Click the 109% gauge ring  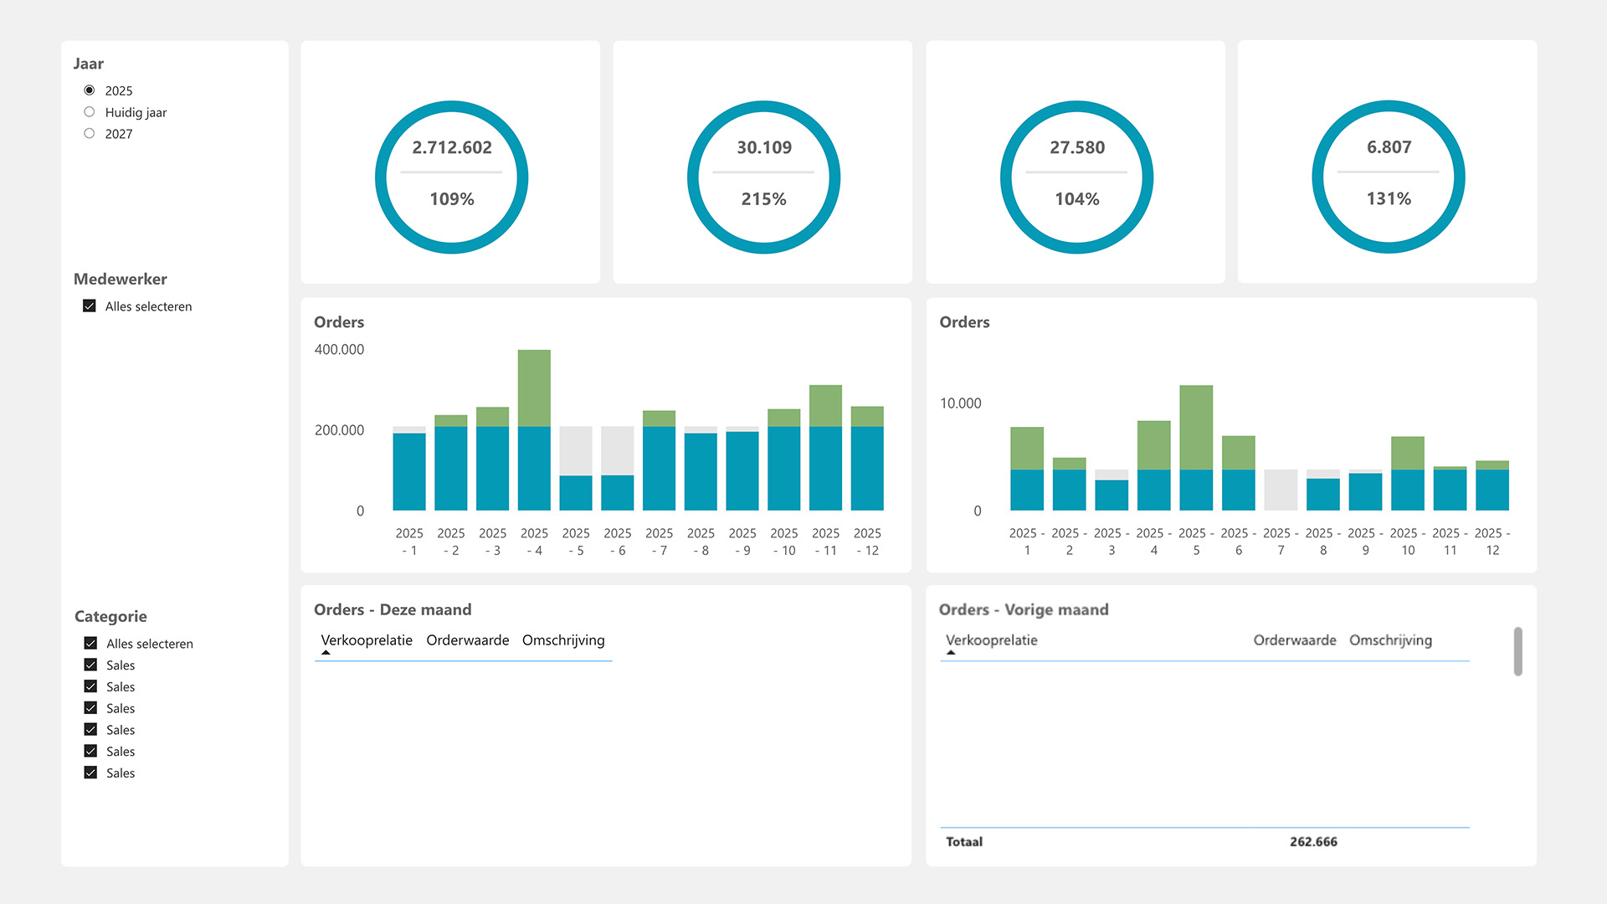click(451, 176)
